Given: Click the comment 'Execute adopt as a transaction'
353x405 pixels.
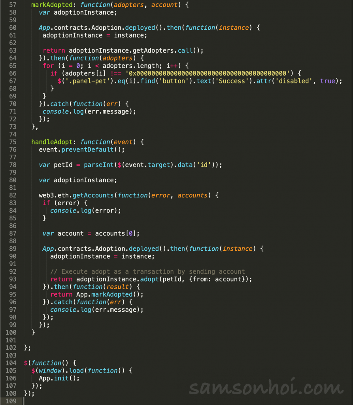Looking at the screenshot, I should tap(147, 271).
